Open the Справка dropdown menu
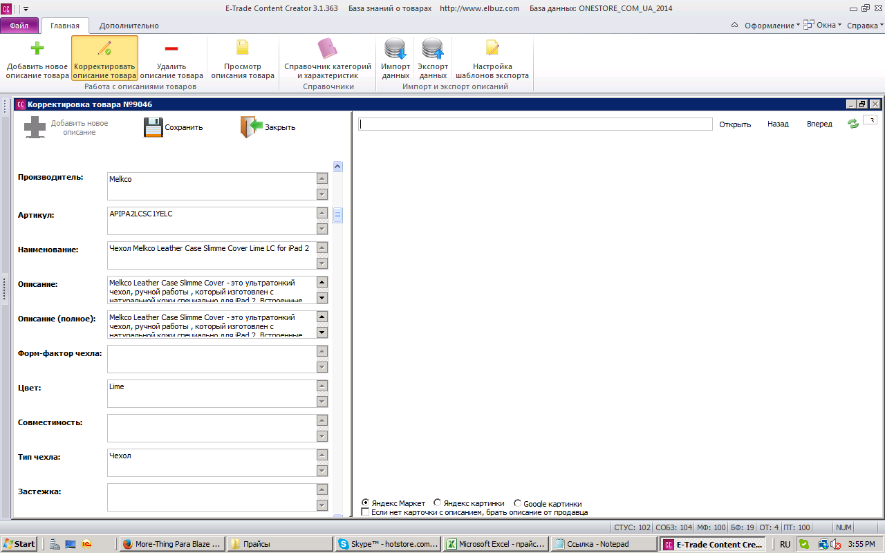885x553 pixels. click(x=865, y=26)
